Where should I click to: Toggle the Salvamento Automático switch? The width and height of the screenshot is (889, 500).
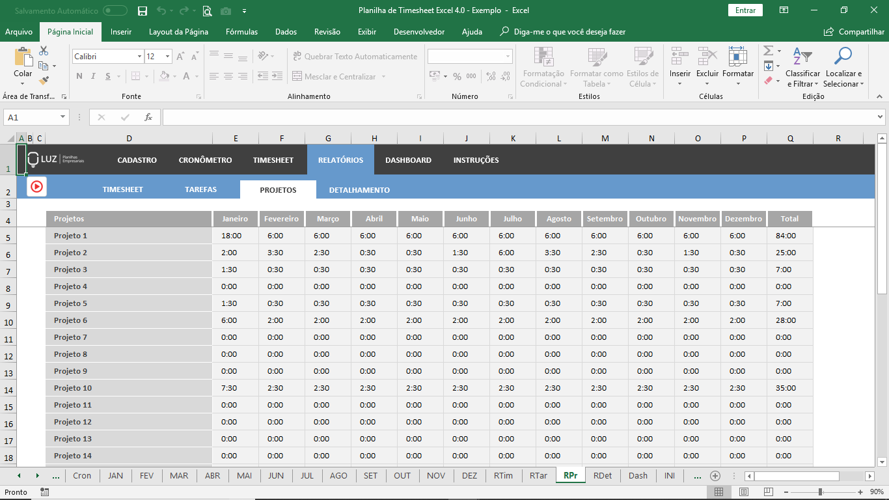115,10
